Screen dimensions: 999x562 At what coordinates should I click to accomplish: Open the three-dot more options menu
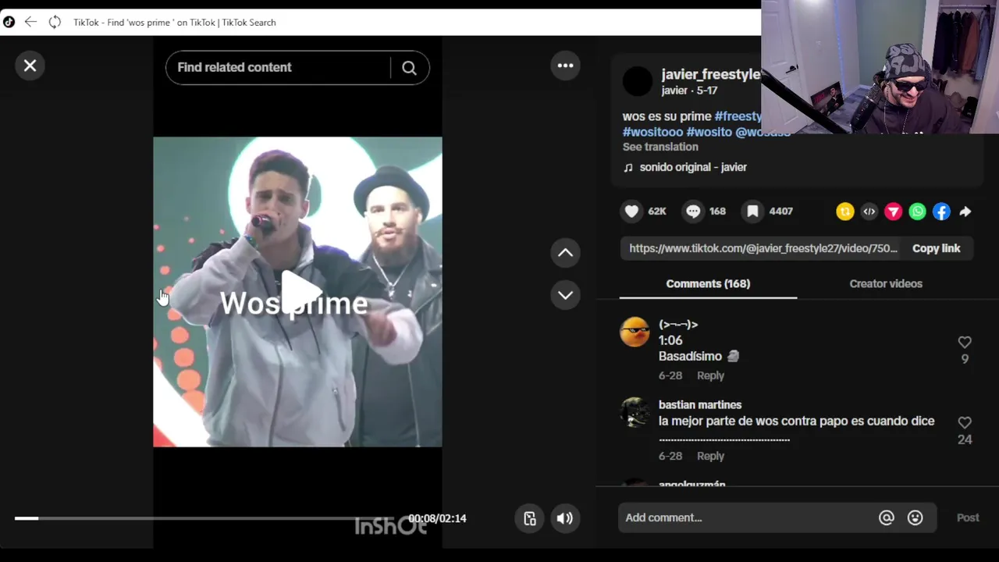tap(565, 66)
